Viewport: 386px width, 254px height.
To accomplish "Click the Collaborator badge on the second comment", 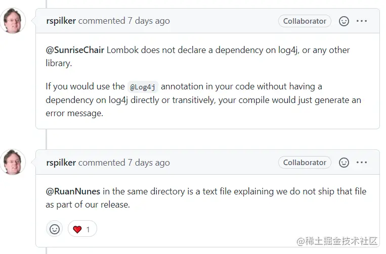I will pyautogui.click(x=305, y=163).
